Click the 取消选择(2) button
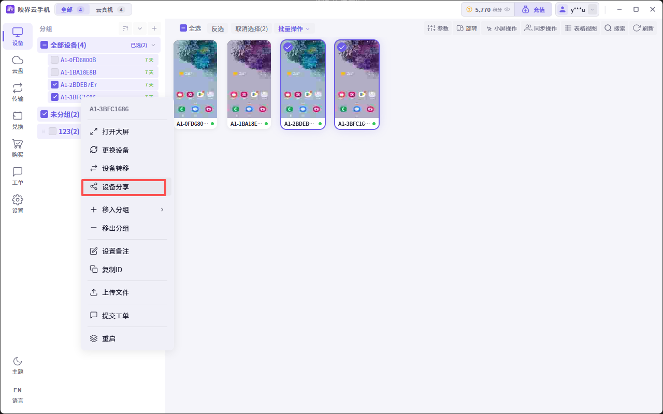Screen dimensions: 663x414 (x=251, y=28)
